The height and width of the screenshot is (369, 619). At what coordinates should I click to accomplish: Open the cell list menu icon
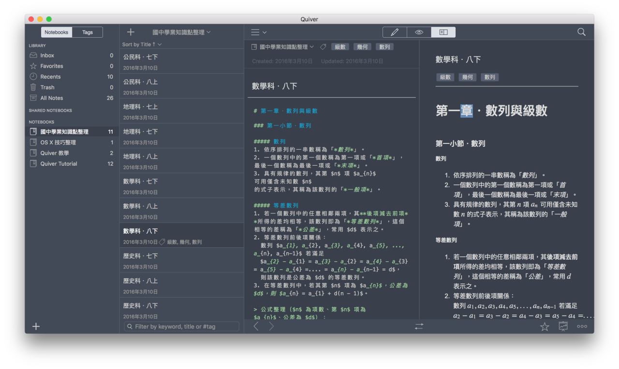(259, 32)
